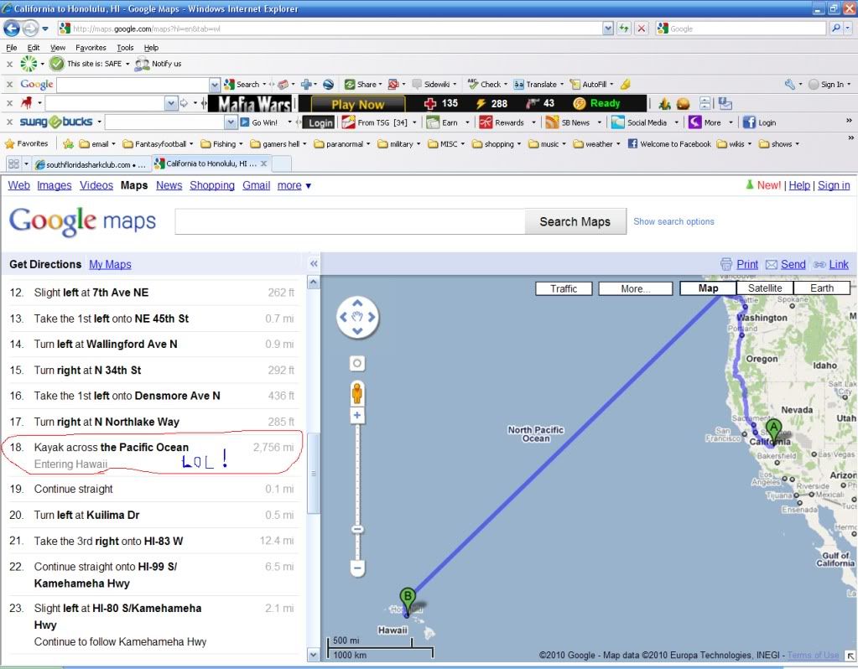Open the Fishing favorites folder dropdown
Image resolution: width=858 pixels, height=669 pixels.
pyautogui.click(x=224, y=144)
